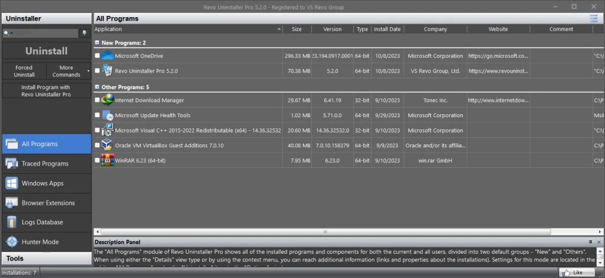Image resolution: width=605 pixels, height=278 pixels.
Task: Click Install Program with Revo Uninstaller Pro
Action: pos(46,91)
